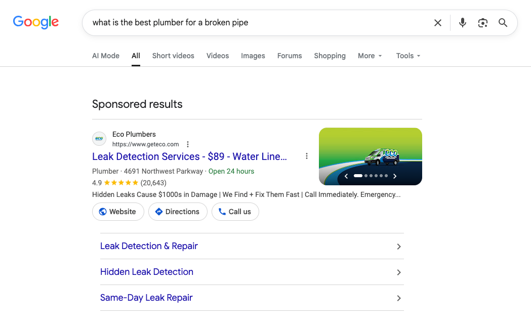This screenshot has width=531, height=323.
Task: Start voice search with the microphone icon
Action: (x=462, y=23)
